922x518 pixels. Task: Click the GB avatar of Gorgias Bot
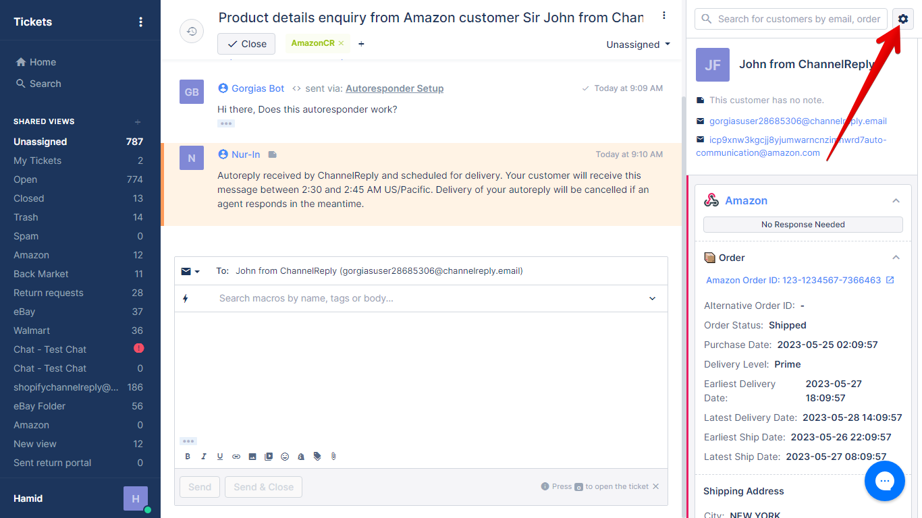(x=192, y=92)
